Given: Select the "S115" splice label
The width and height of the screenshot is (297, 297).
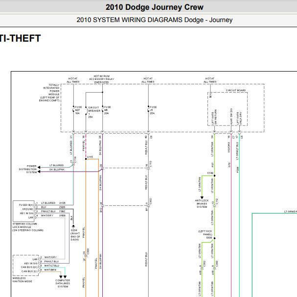Looking at the screenshot, I should click(x=90, y=157).
